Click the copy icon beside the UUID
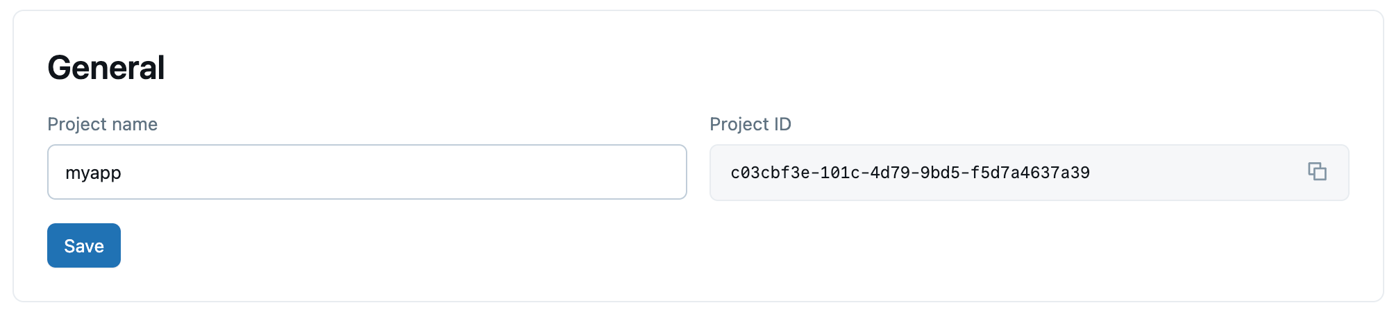 point(1317,171)
